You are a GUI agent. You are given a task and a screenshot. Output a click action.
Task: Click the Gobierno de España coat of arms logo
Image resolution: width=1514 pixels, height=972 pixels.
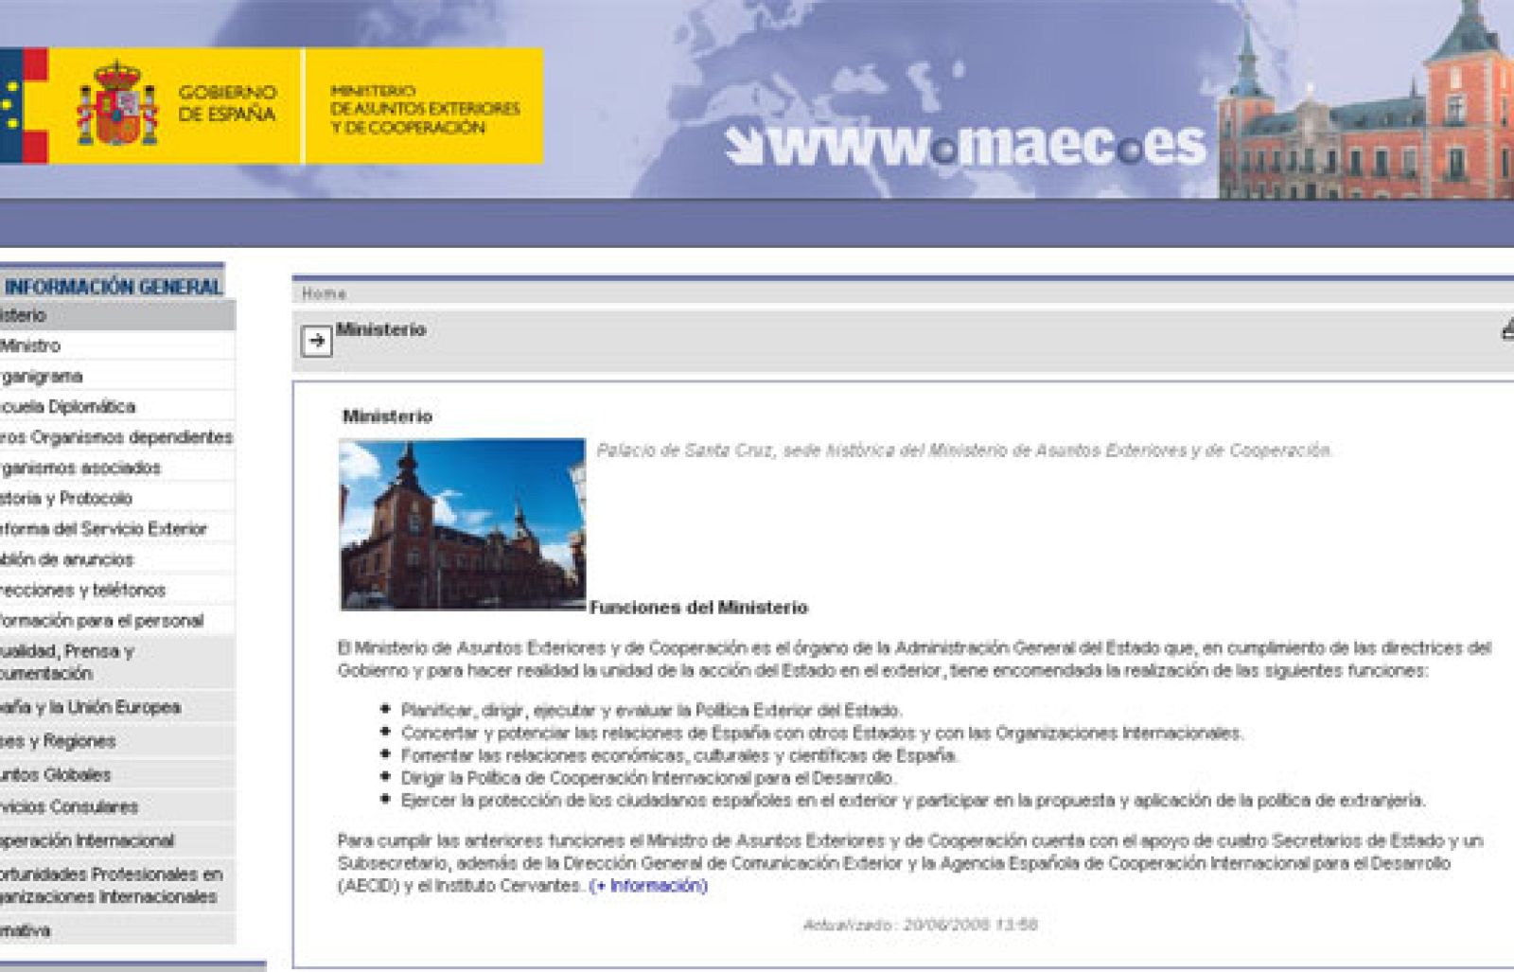(117, 102)
